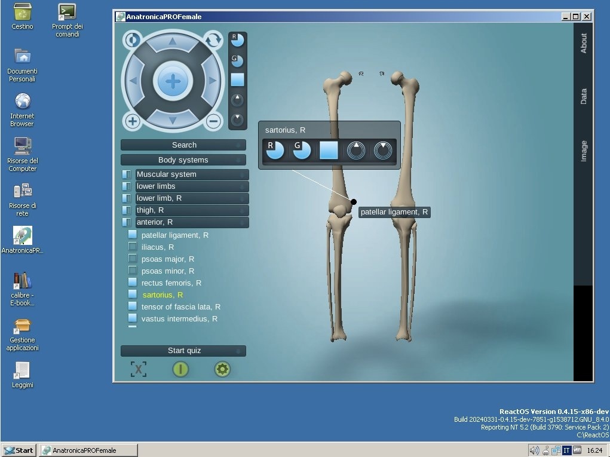
Task: Select patellar ligament, R in the list
Action: (x=175, y=235)
